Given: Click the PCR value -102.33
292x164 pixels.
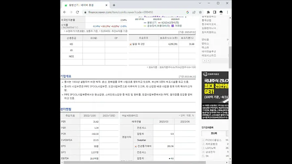Looking at the screenshot, I should tap(95, 134).
